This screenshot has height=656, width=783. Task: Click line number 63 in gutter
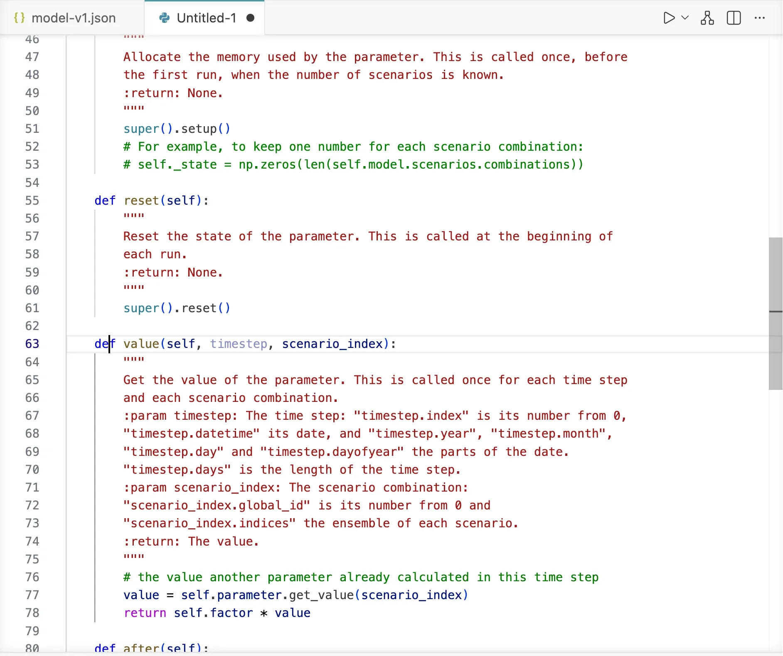click(32, 344)
